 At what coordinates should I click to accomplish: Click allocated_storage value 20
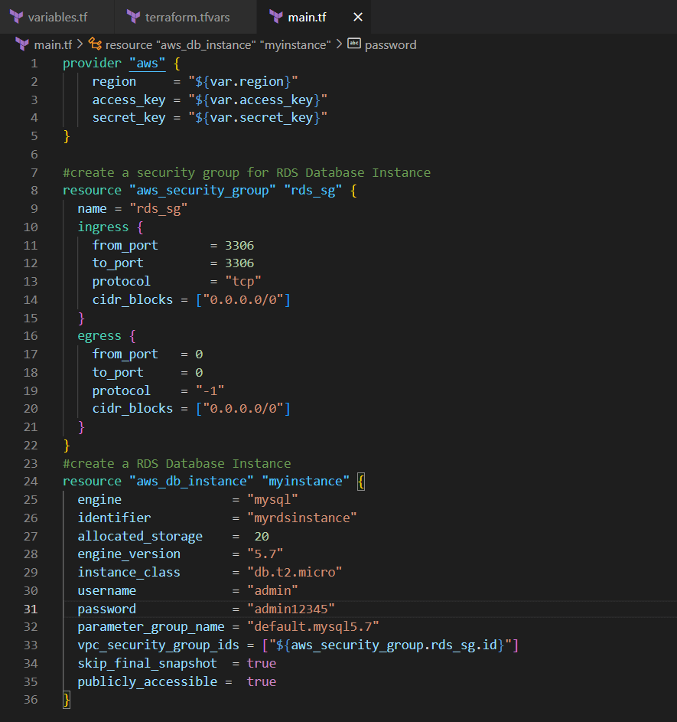(262, 537)
